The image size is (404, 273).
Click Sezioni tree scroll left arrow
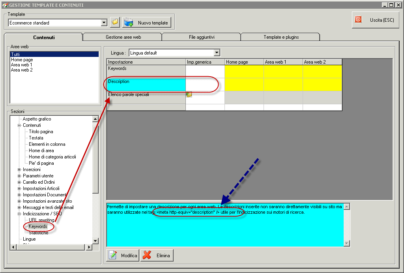point(13,247)
